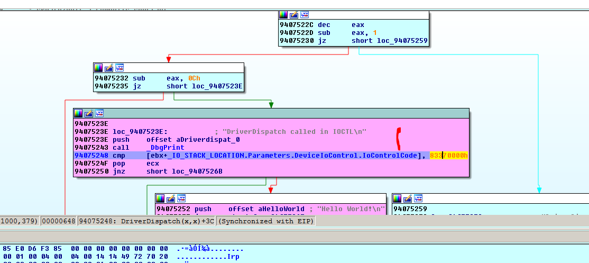This screenshot has width=589, height=263.
Task: Click the 83370000h immediate value
Action: 449,156
